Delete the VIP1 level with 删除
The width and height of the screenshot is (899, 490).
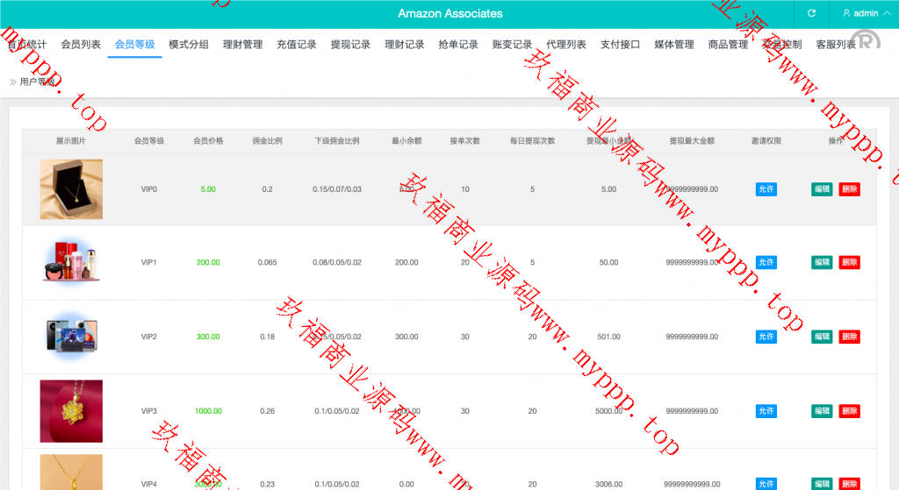(x=849, y=262)
